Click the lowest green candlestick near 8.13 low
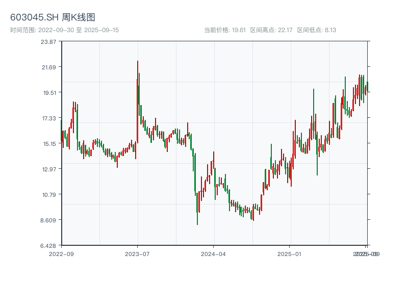The width and height of the screenshot is (408, 306). pyautogui.click(x=197, y=209)
